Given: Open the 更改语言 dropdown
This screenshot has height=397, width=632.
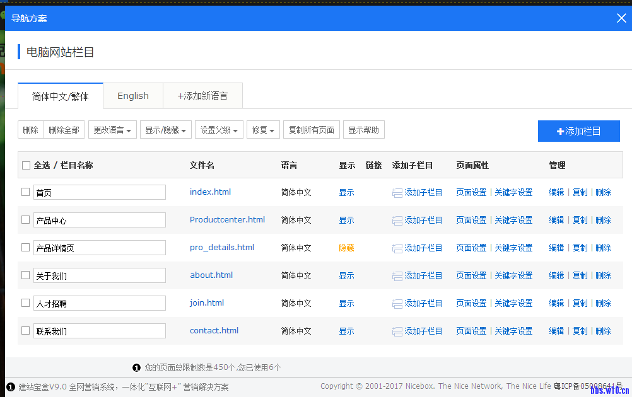Looking at the screenshot, I should [x=112, y=130].
